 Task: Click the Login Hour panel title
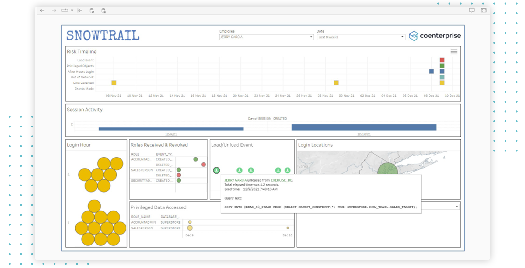coord(79,145)
